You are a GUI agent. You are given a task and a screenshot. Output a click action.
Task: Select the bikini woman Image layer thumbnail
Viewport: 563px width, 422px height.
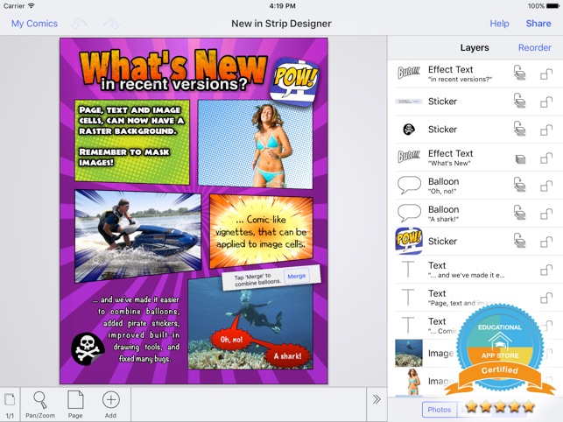click(x=413, y=382)
